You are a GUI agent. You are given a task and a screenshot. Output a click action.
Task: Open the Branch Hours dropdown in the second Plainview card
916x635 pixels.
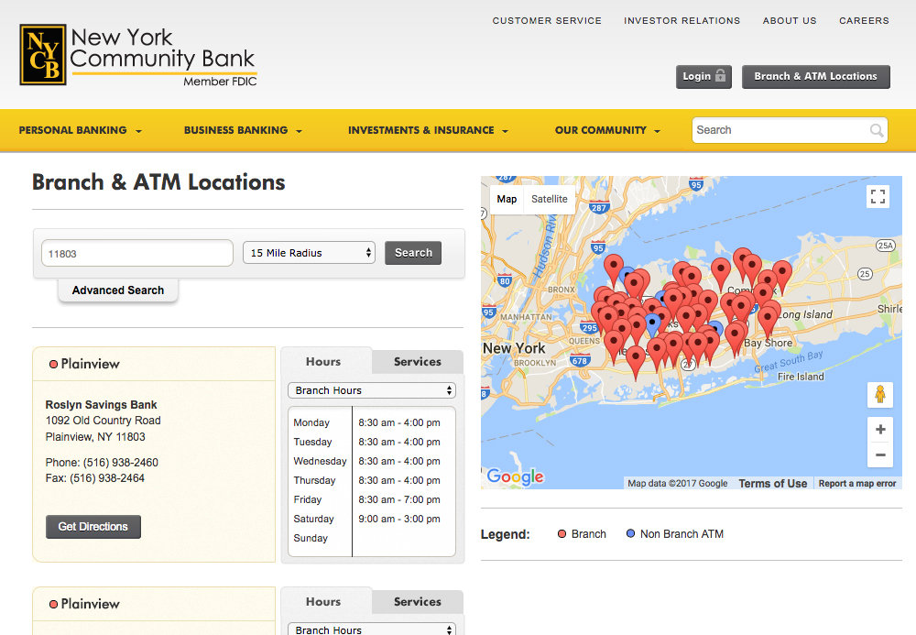[x=372, y=630]
